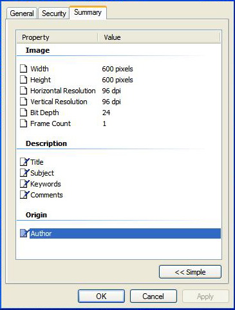Viewport: 235px width, 310px height.
Task: Click the Frame Count page icon
Action: [x=24, y=123]
